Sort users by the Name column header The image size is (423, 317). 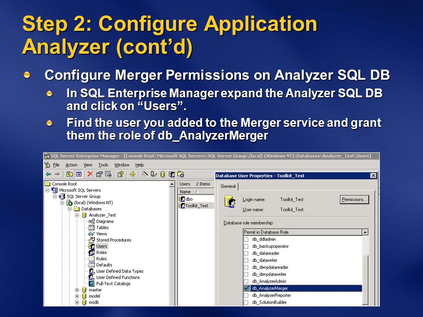[196, 192]
